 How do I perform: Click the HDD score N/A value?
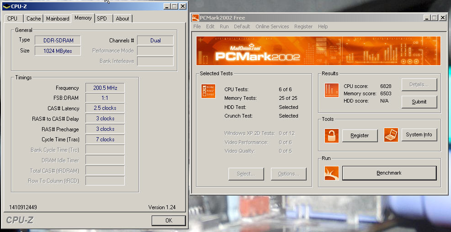tap(384, 101)
